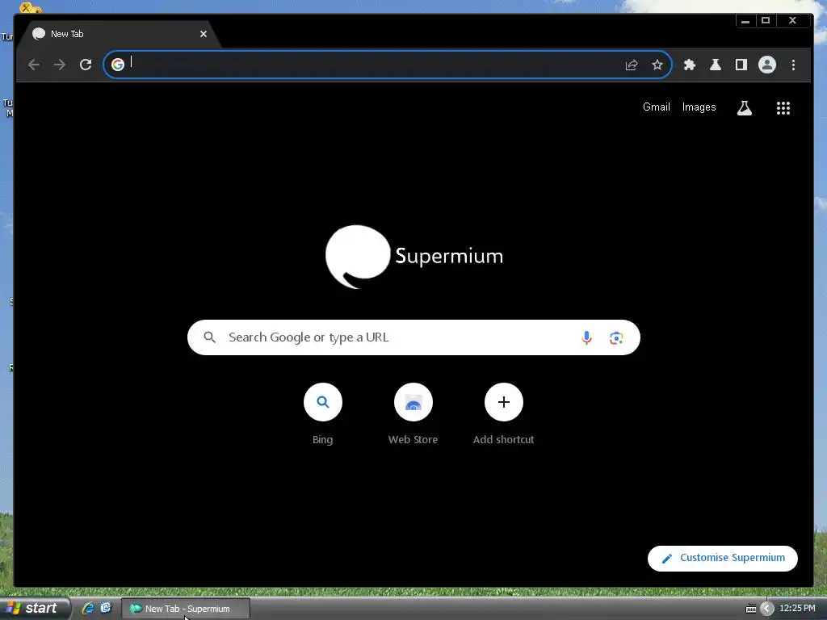
Task: Share this page via the share icon
Action: pos(632,65)
